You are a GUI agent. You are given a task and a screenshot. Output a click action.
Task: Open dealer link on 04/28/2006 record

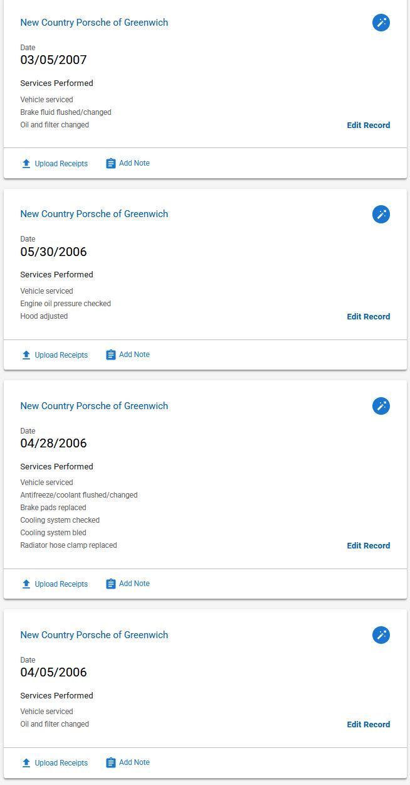coord(94,406)
